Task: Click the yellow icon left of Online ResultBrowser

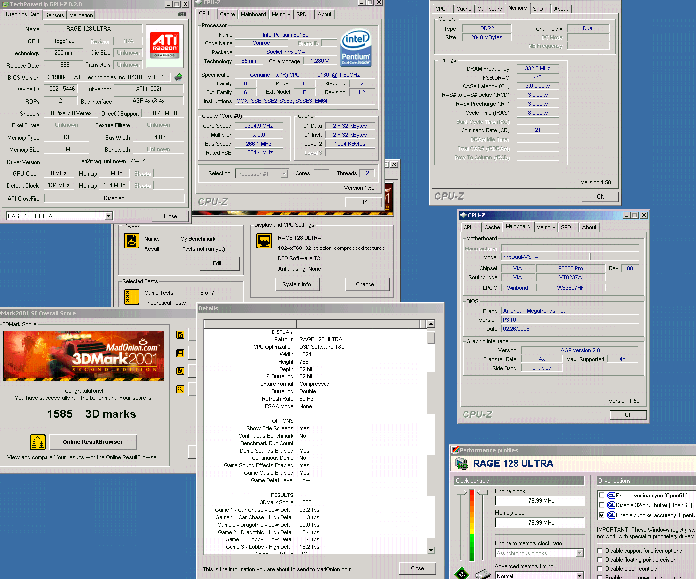Action: [38, 442]
